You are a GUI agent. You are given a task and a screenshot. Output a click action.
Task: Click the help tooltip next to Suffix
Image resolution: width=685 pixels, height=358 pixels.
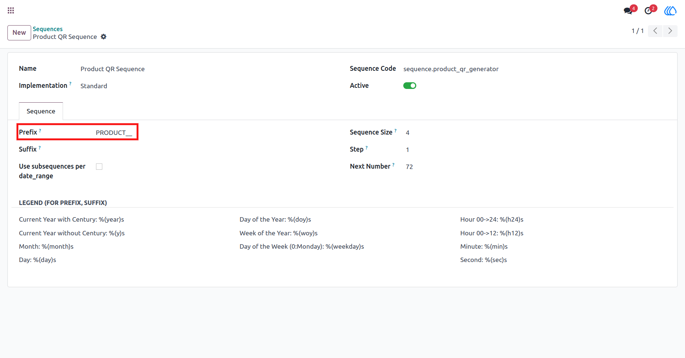(40, 147)
